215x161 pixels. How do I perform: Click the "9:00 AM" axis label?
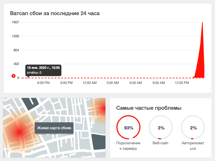coord(159,83)
